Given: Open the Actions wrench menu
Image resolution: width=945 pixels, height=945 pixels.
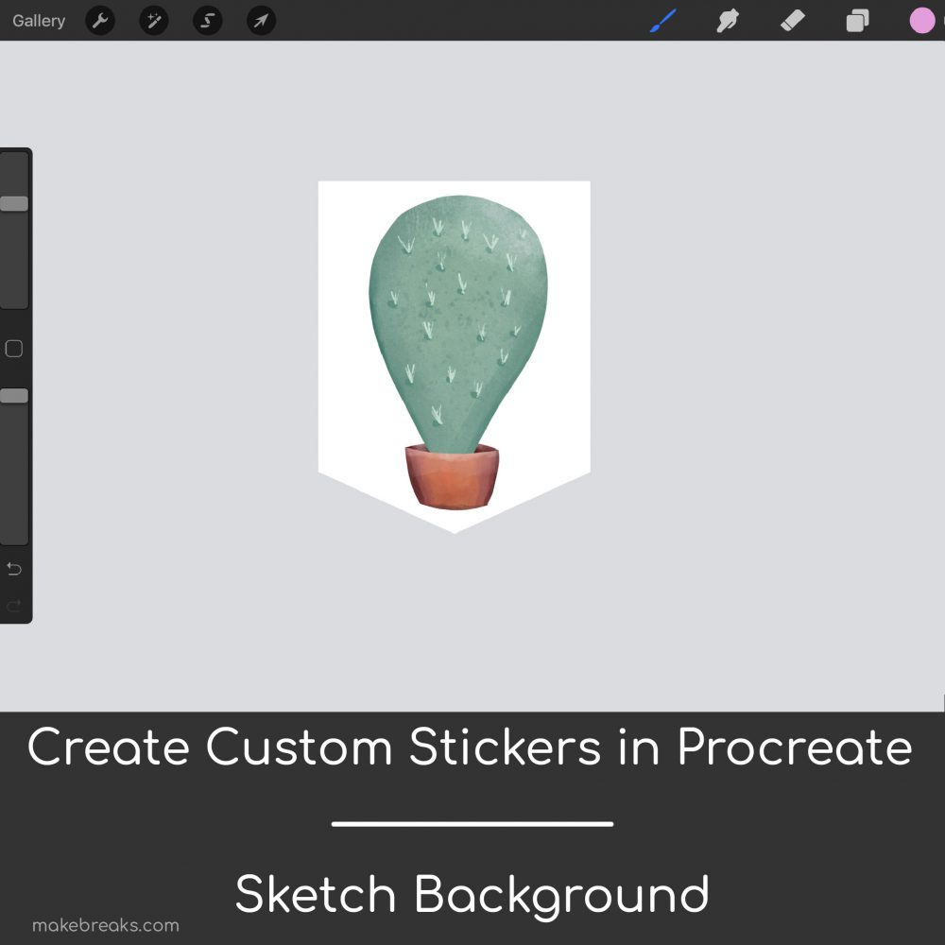Looking at the screenshot, I should [100, 21].
